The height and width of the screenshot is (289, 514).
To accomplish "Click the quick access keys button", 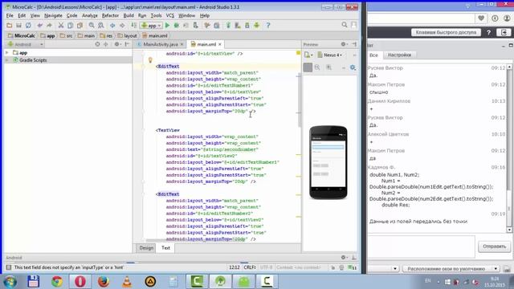I will (446, 32).
